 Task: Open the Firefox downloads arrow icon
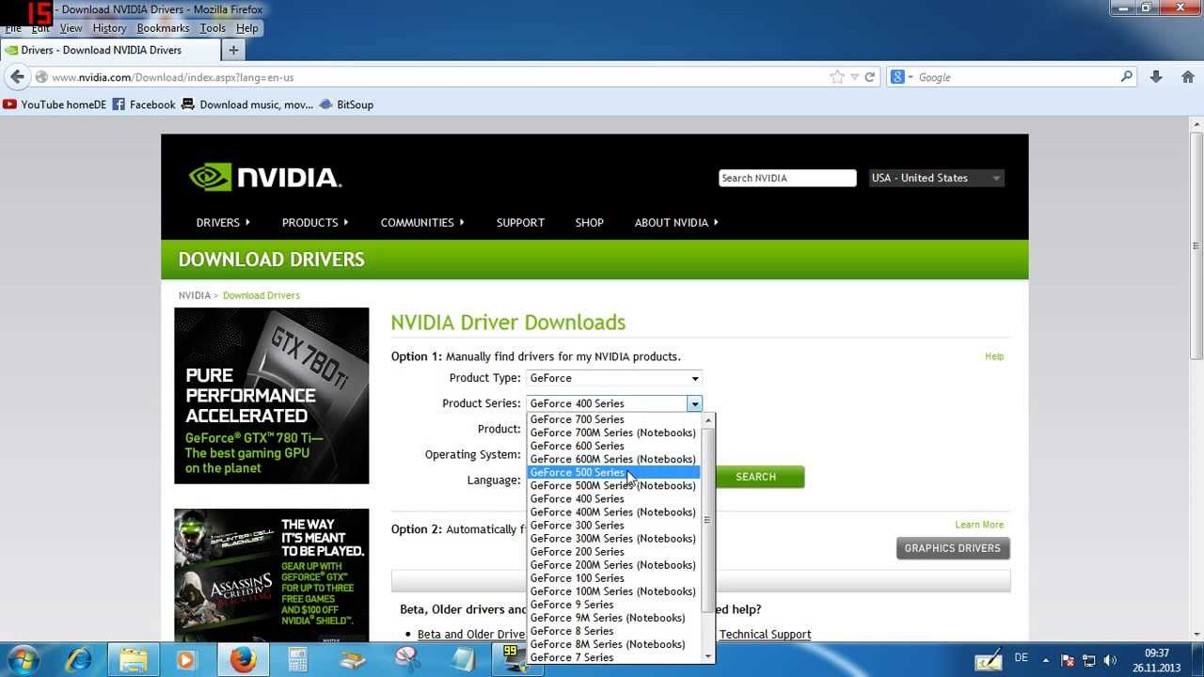point(1156,77)
